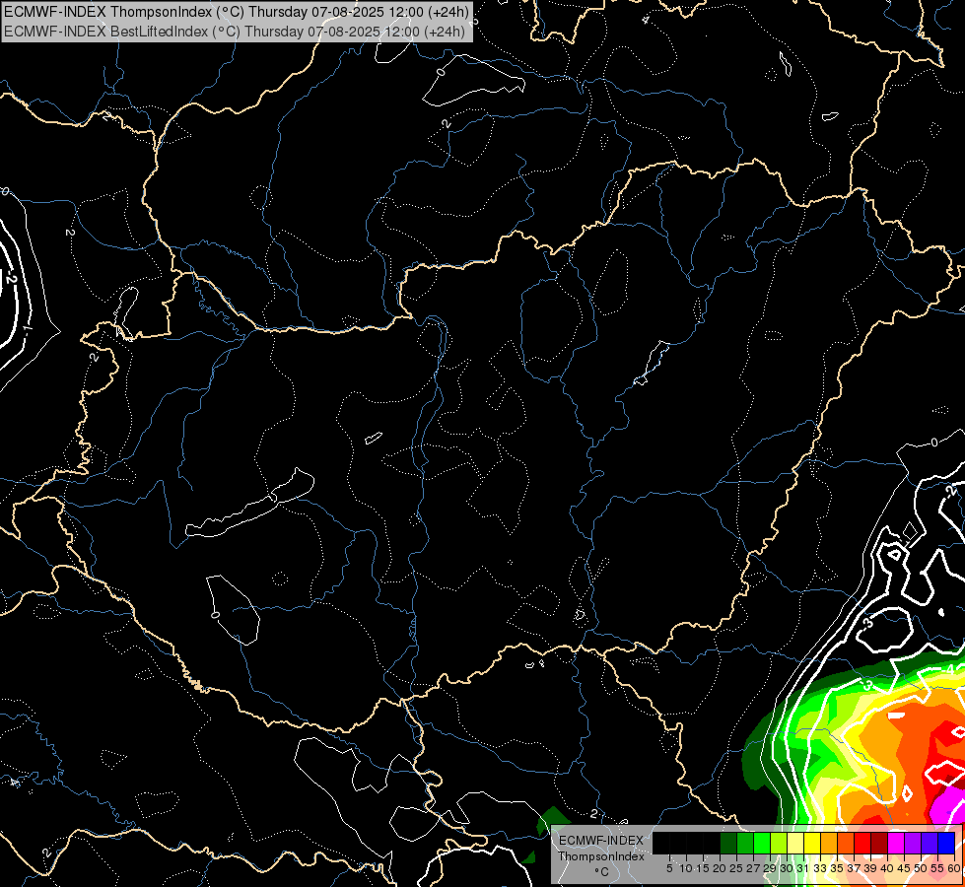Click the dark green 20–25 legend swatch
The image size is (965, 887).
coord(728,843)
